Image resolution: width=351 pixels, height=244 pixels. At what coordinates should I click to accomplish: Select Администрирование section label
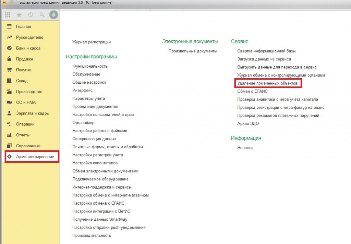[x=35, y=157]
